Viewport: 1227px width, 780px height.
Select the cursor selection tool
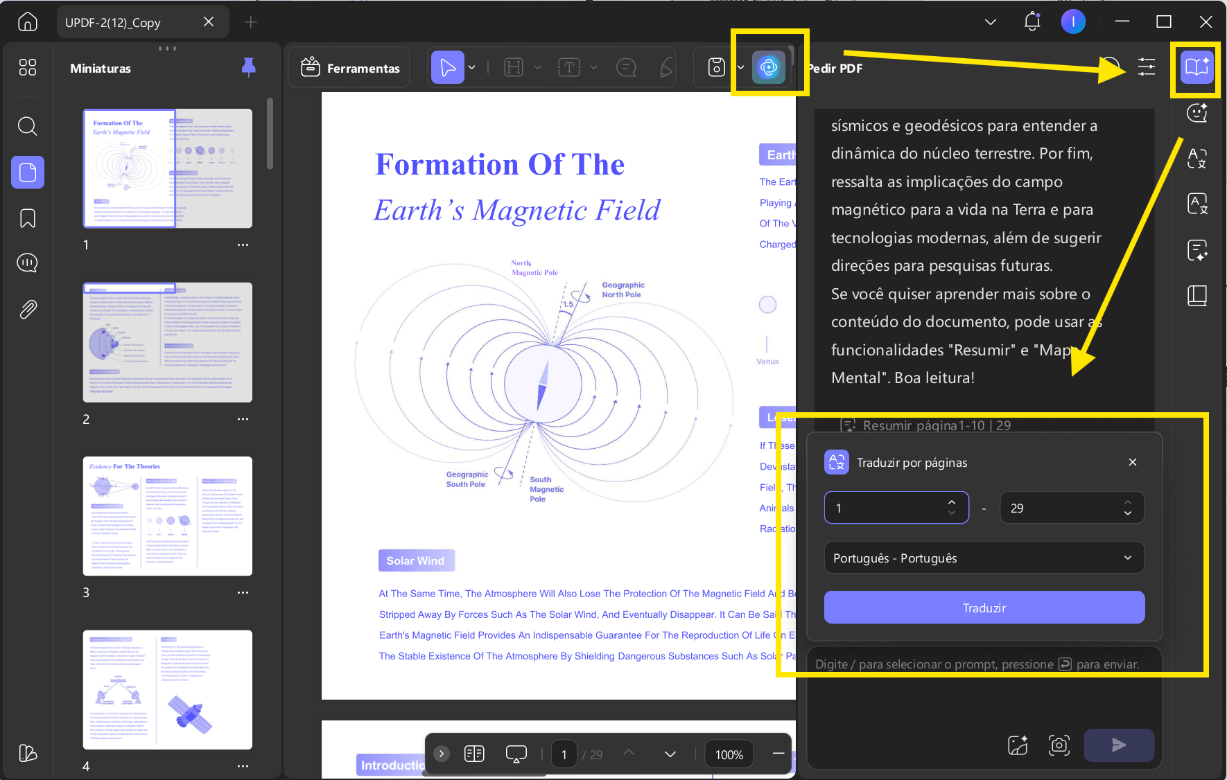(x=448, y=67)
